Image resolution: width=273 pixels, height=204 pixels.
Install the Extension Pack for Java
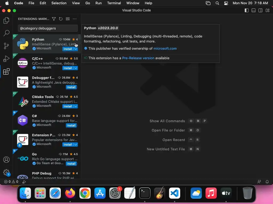coord(68,144)
